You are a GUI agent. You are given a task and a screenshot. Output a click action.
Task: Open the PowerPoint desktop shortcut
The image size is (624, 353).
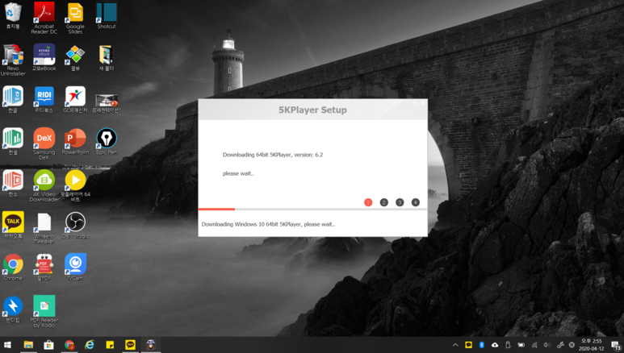(75, 141)
